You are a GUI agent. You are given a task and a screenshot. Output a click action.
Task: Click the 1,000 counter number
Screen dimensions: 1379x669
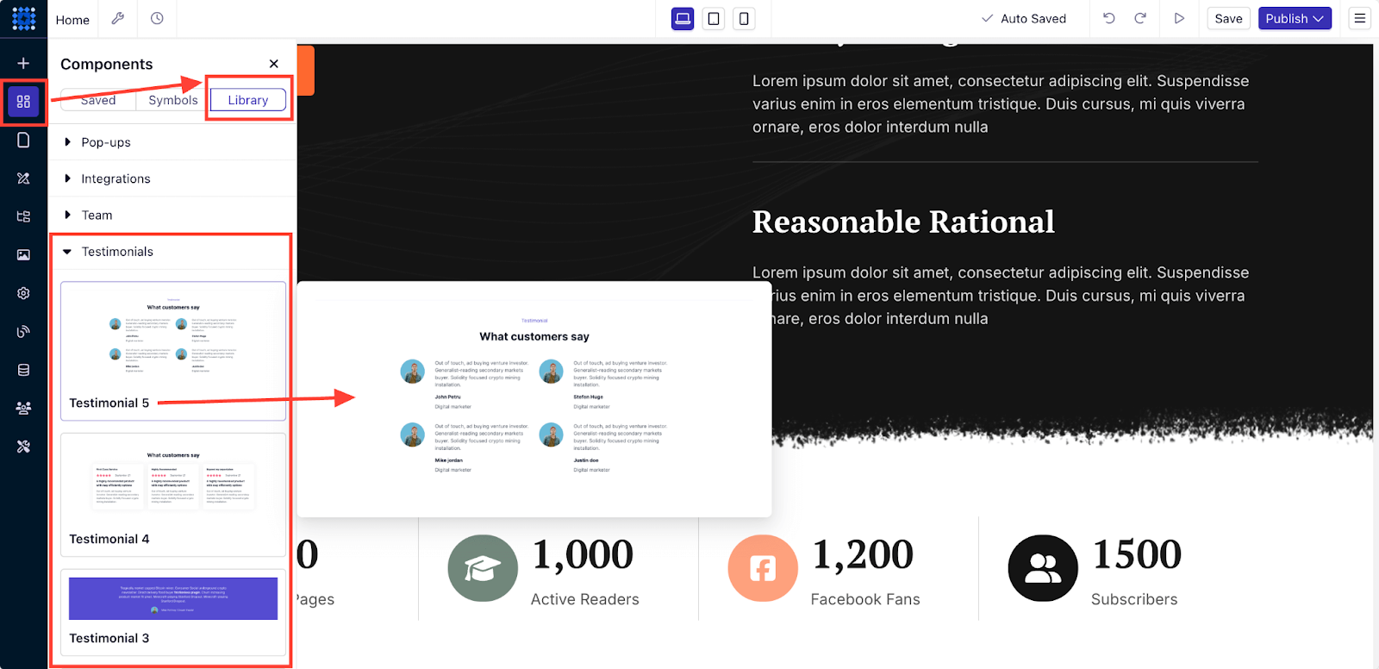pyautogui.click(x=583, y=554)
